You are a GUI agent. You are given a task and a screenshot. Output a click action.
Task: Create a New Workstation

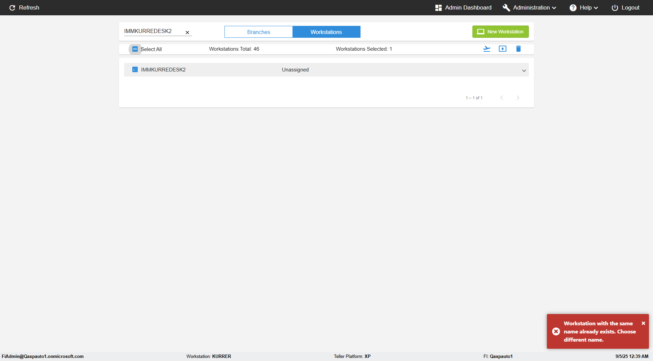click(x=500, y=32)
